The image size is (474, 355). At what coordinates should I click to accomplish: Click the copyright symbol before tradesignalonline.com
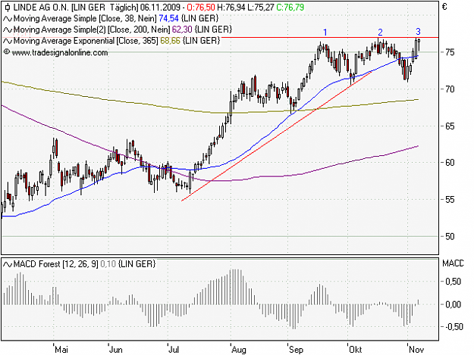(x=7, y=52)
